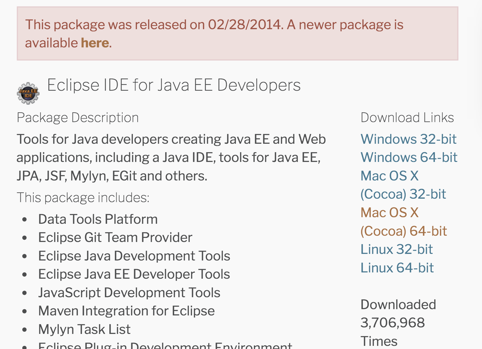Click the Download Links heading
This screenshot has height=349, width=482.
[x=407, y=118]
